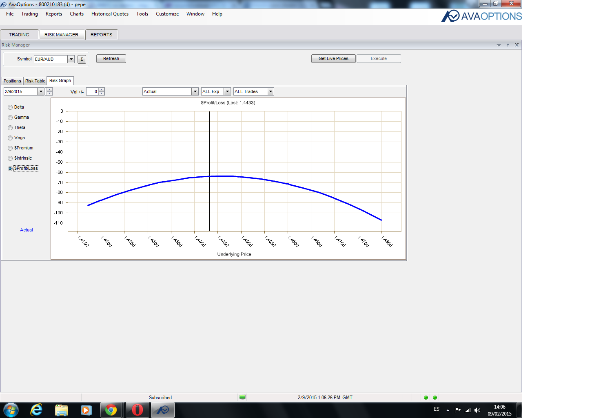Click the network signal tray icon

coord(468,410)
